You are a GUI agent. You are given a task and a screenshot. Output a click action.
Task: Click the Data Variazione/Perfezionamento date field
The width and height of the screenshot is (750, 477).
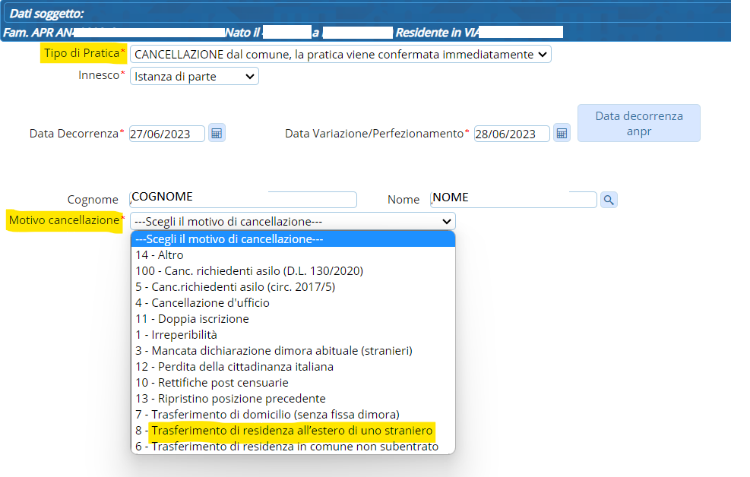511,134
